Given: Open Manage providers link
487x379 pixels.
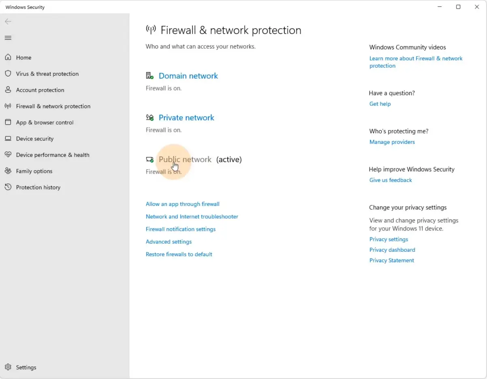Looking at the screenshot, I should coord(392,142).
